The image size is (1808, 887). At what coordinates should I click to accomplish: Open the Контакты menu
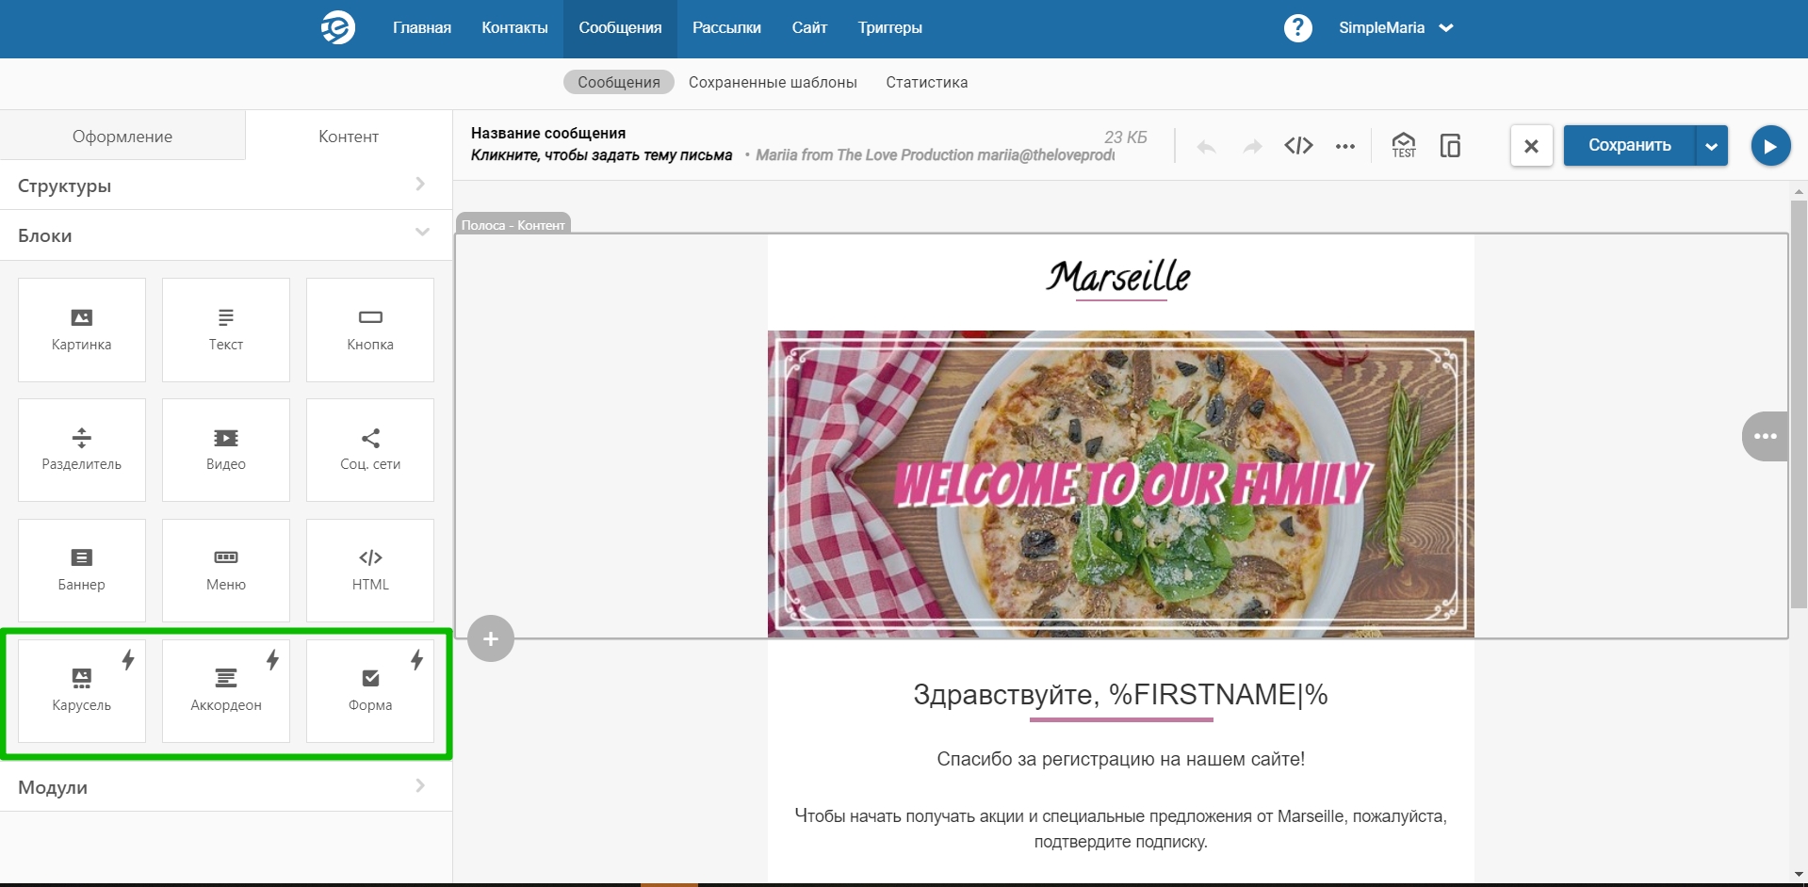(514, 27)
